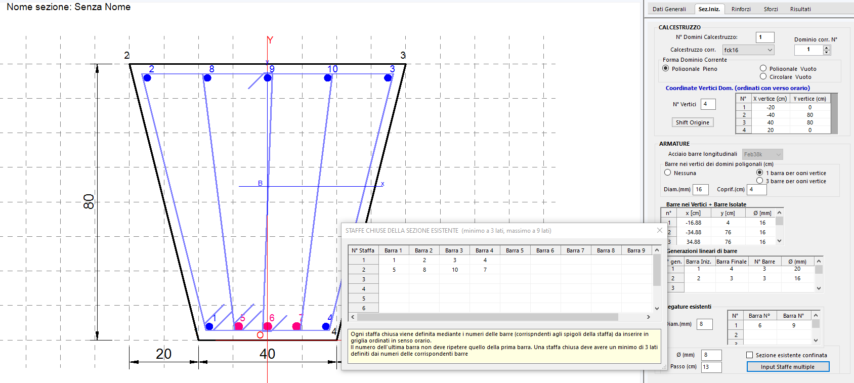Image resolution: width=854 pixels, height=383 pixels.
Task: Edit the Diam.(mm) field showing 16
Action: (x=700, y=189)
